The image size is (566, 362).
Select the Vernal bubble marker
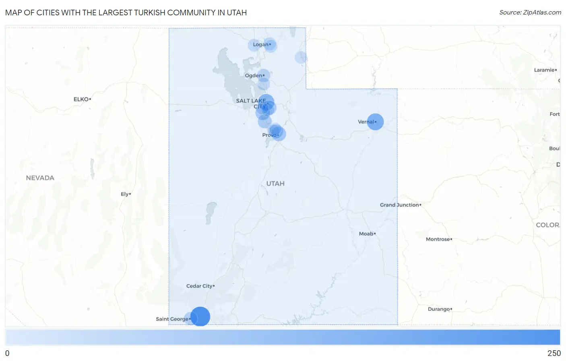tap(375, 122)
